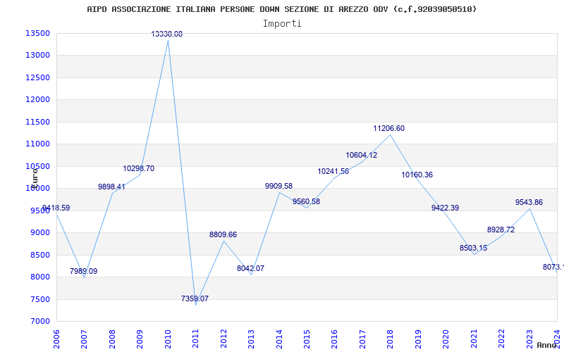
Task: Click the 7000 y-axis value
Action: (x=39, y=322)
